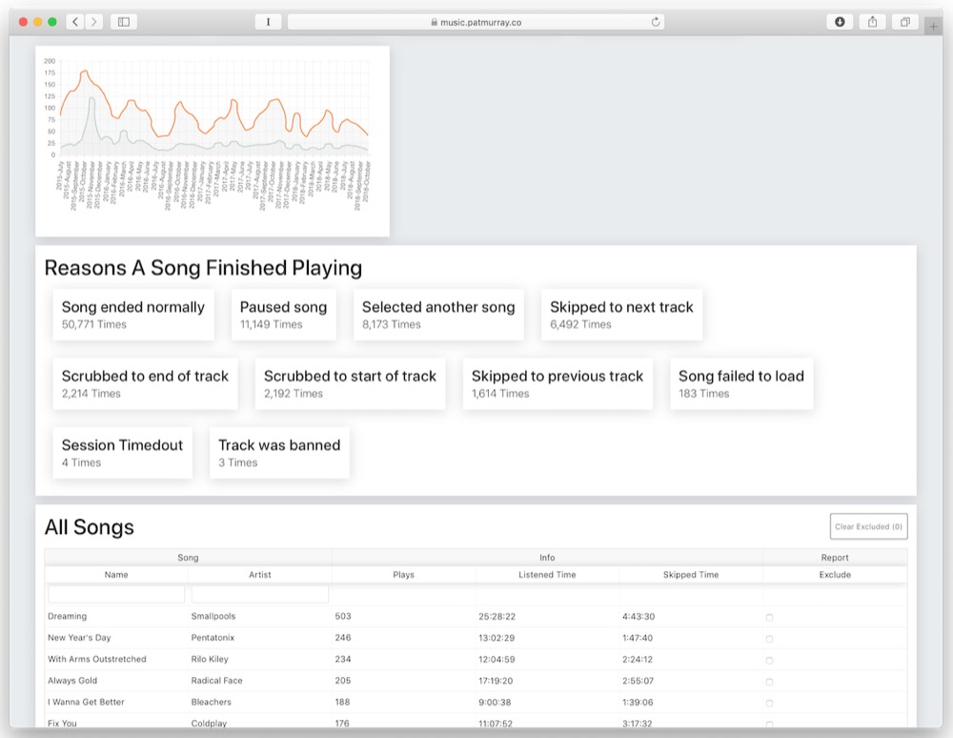Toggle the Exclude checkbox for I Wanna Get Better
This screenshot has width=953, height=738.
pos(769,703)
